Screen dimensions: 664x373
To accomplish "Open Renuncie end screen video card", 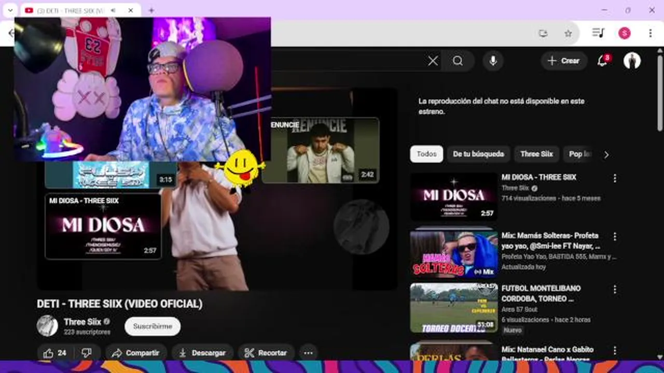I will [x=321, y=150].
